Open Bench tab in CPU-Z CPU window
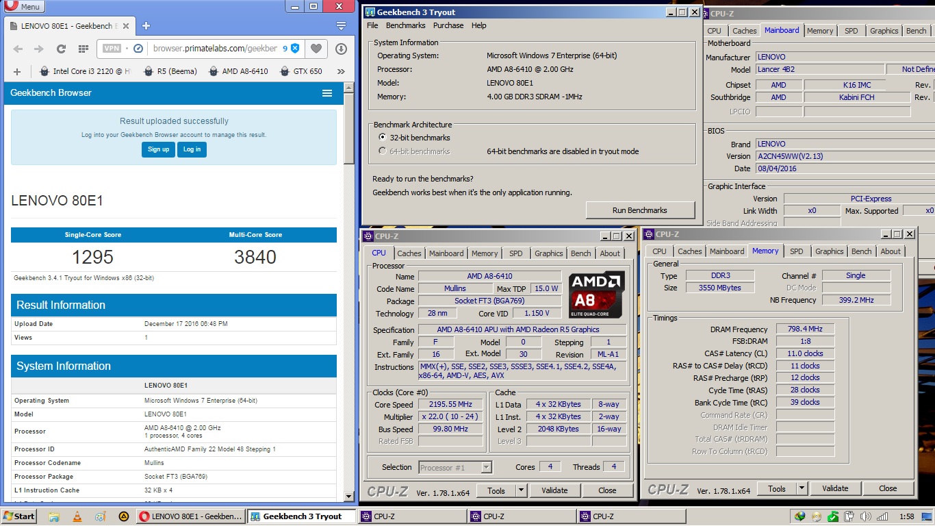935x526 pixels. (580, 253)
